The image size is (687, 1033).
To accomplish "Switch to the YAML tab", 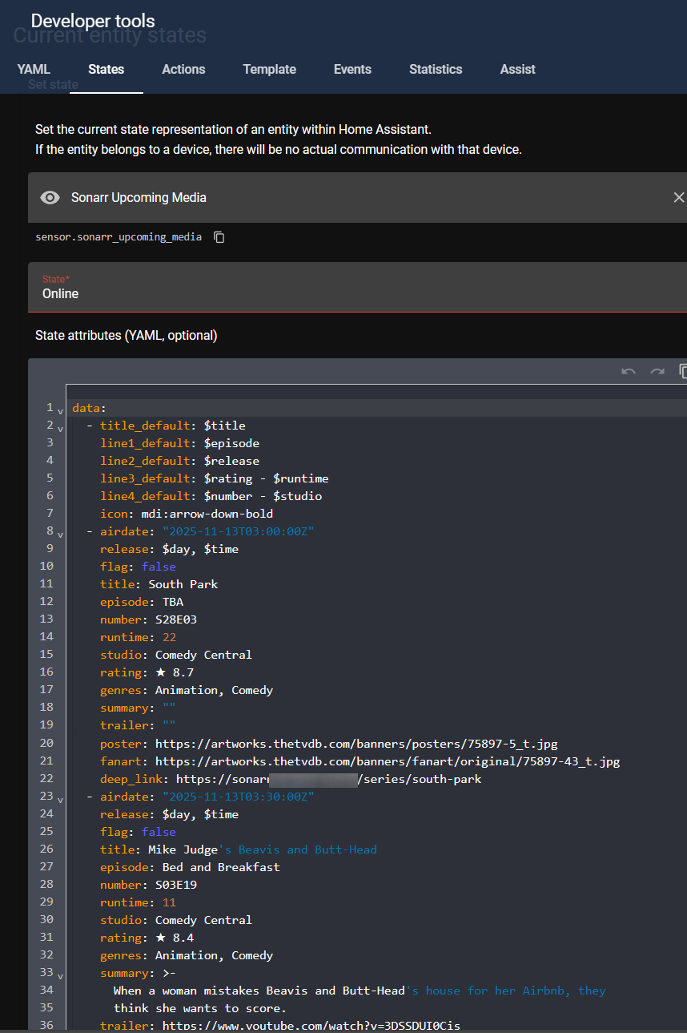I will tap(34, 70).
